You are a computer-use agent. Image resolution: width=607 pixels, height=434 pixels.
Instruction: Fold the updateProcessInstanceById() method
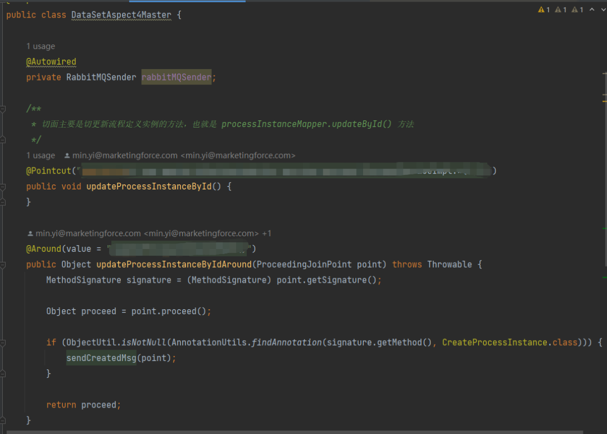[x=3, y=187]
